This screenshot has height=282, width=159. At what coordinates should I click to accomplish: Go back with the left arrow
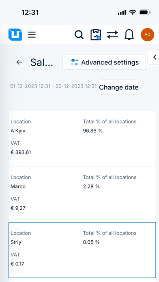click(19, 62)
